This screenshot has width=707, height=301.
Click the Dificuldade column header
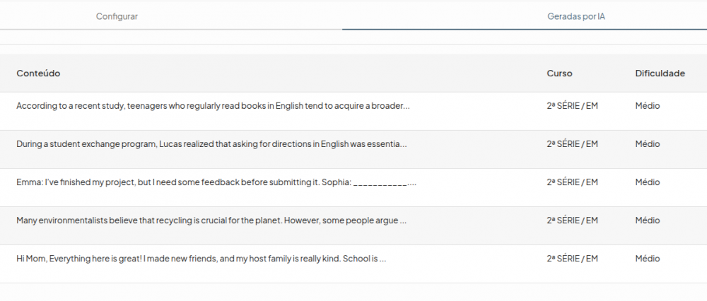coord(660,73)
